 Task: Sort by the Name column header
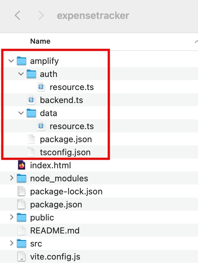pyautogui.click(x=40, y=41)
